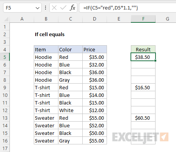Click Black in row 7
176x152 pixels.
tap(70, 72)
